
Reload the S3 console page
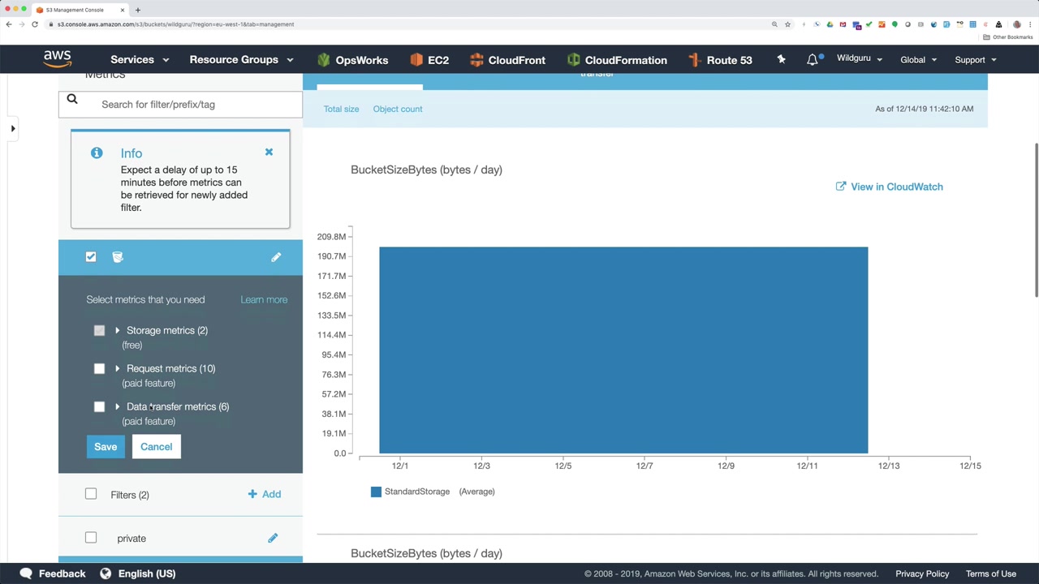(x=35, y=24)
